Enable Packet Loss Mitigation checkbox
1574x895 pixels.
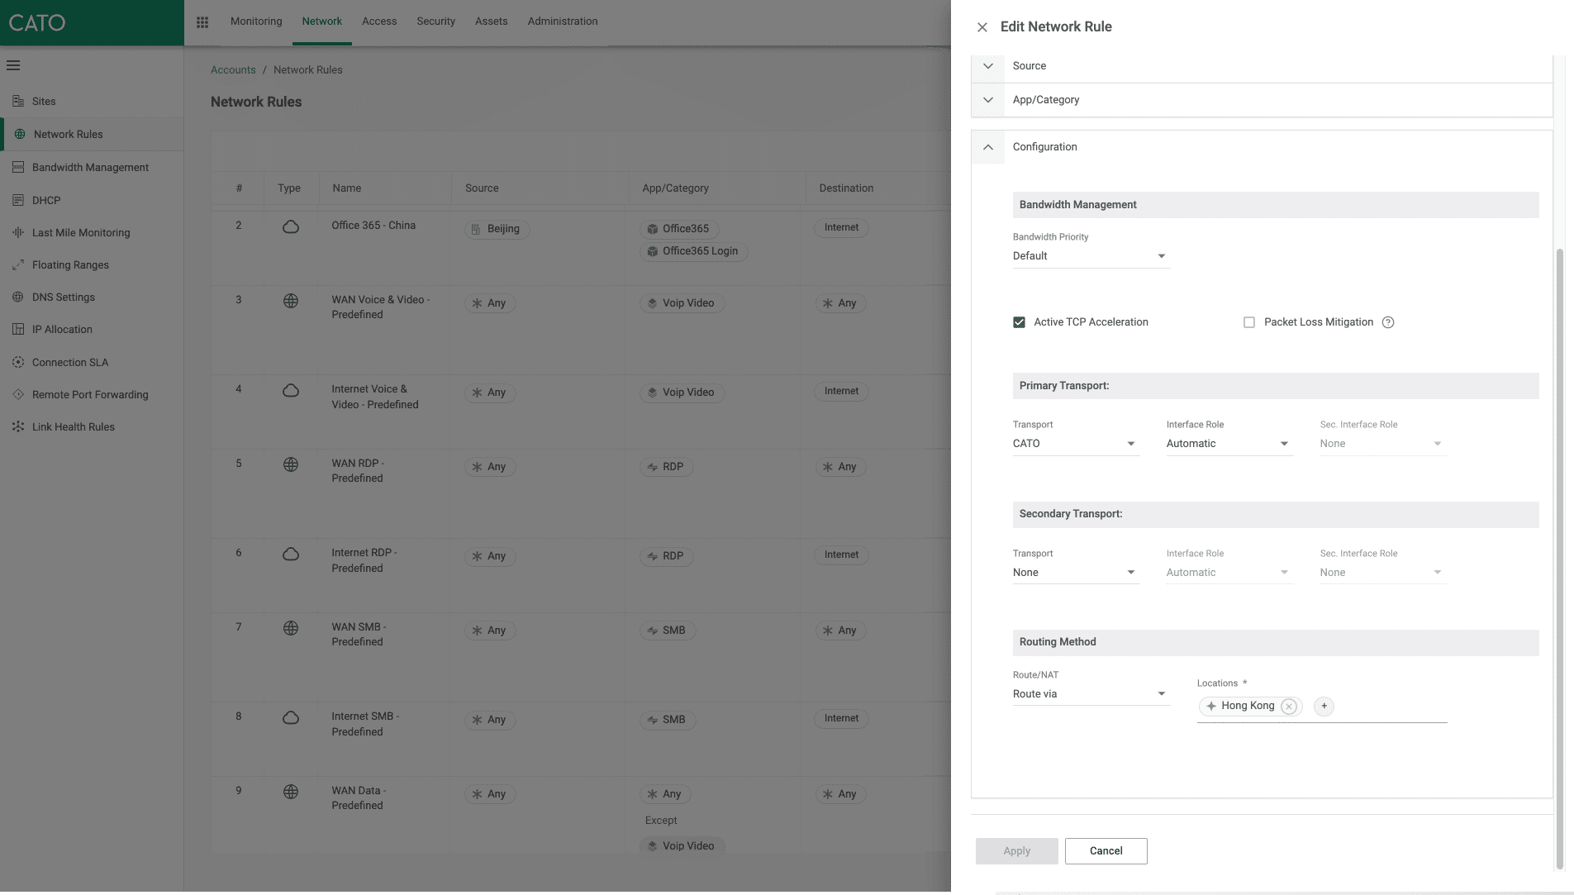1249,322
